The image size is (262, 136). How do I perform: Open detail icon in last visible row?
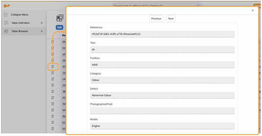[x=52, y=129]
